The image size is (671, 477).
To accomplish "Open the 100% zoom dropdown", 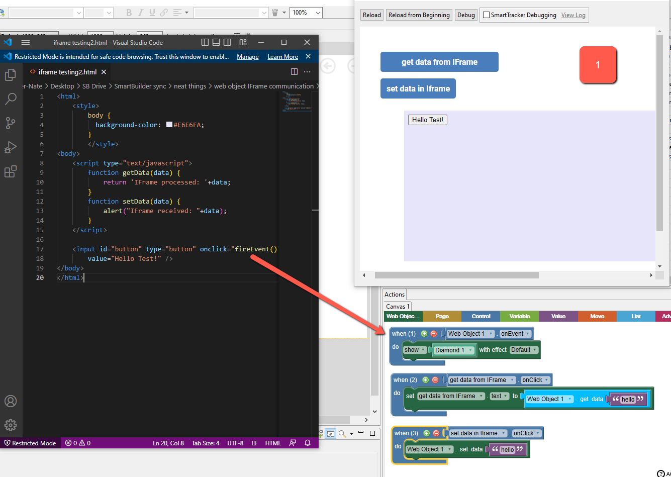I will [306, 13].
